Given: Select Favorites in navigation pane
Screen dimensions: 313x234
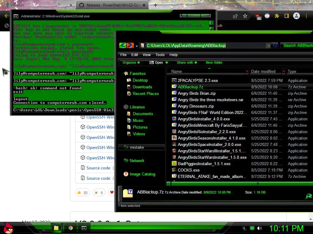Looking at the screenshot, I should [135, 73].
